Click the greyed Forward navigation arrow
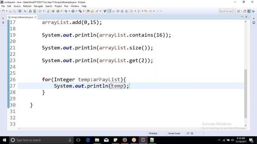Viewport: 257px width, 144px height. tap(158, 11)
